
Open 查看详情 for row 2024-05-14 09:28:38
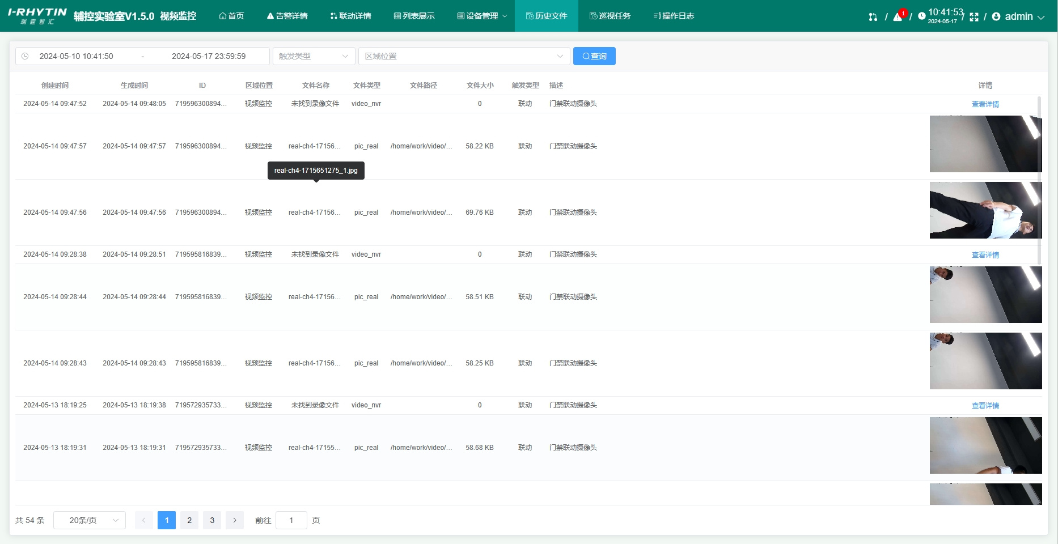click(x=985, y=255)
